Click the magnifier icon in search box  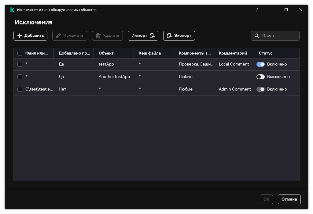coord(257,36)
